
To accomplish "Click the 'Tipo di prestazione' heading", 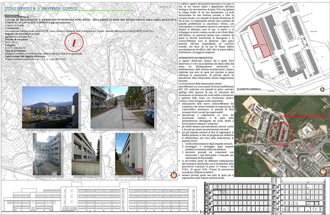I will pos(15,51).
